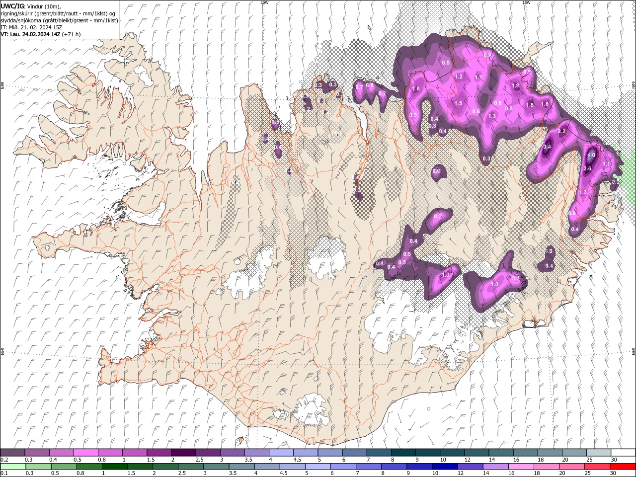Image resolution: width=636 pixels, height=477 pixels.
Task: Pick upper legend first swatch between 0.2 and 0.3
Action: (x=12, y=453)
